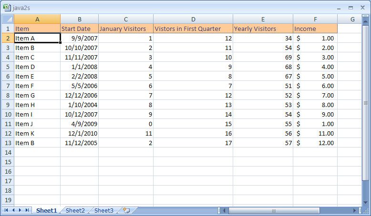Select the 'January Visitors' header cell
The width and height of the screenshot is (371, 216).
pos(126,29)
